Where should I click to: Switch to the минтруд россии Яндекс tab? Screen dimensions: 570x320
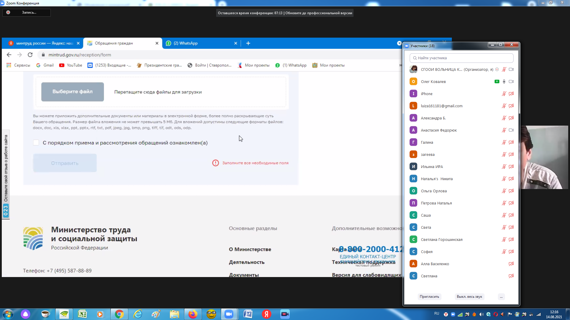click(45, 43)
